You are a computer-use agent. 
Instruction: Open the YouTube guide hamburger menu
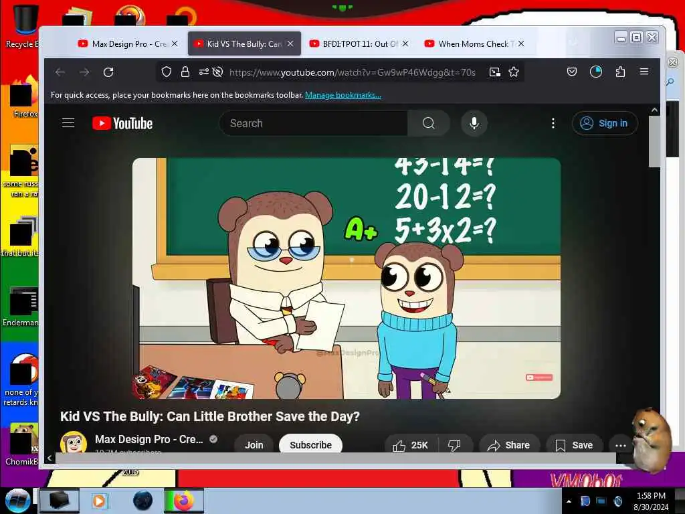point(68,123)
